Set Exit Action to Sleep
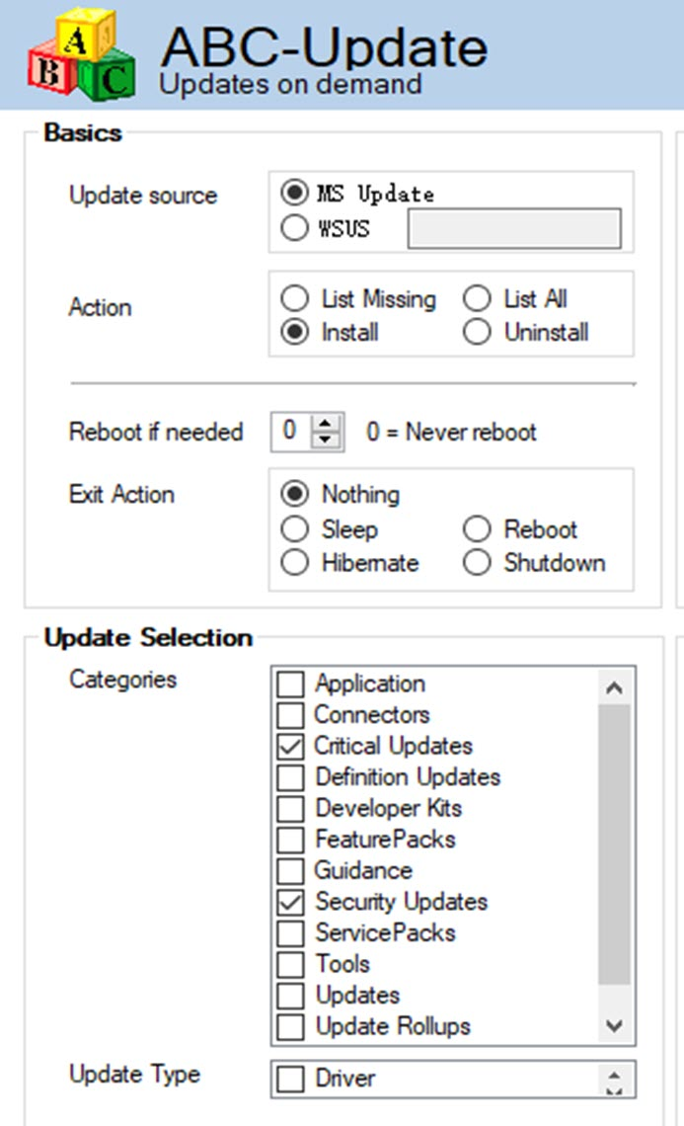 (x=294, y=529)
